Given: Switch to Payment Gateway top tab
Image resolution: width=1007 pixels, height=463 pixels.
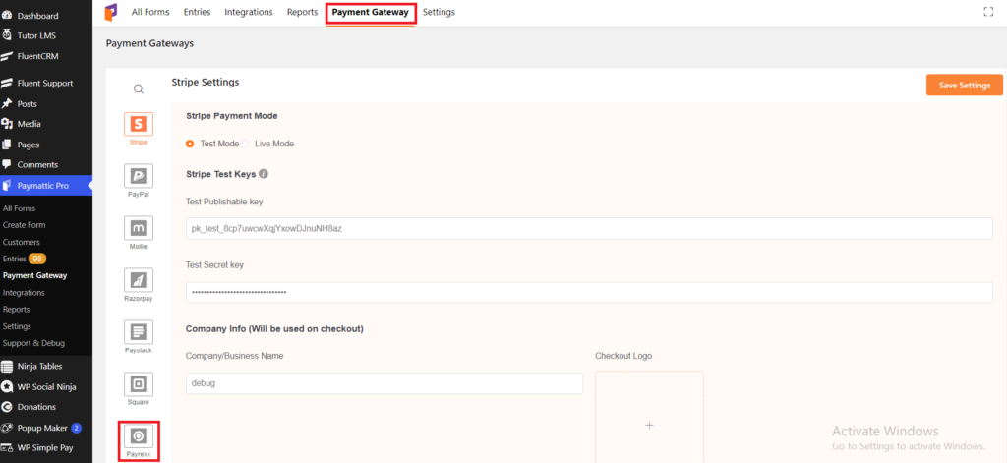Looking at the screenshot, I should click(x=371, y=12).
